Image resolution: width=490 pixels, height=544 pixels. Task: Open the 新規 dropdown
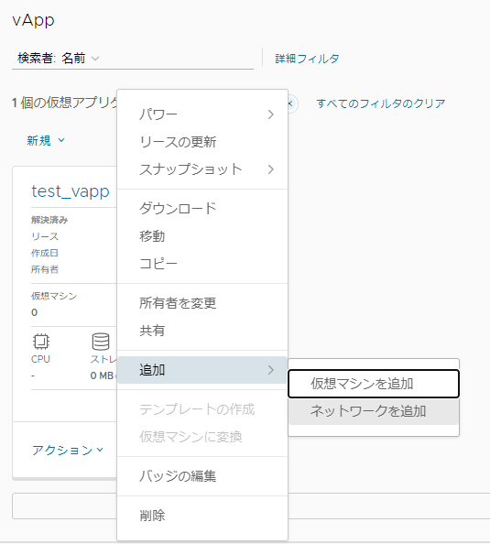click(x=46, y=140)
